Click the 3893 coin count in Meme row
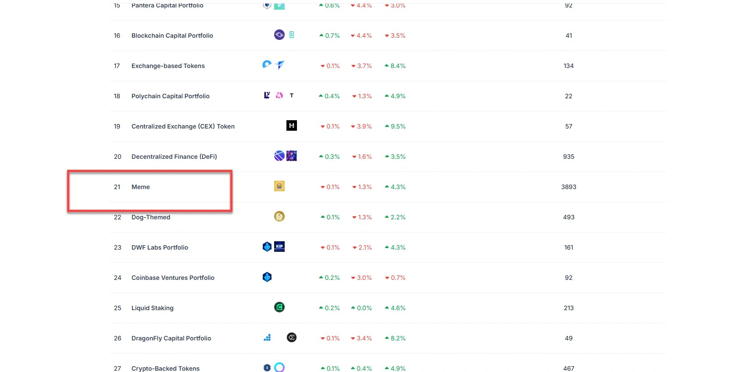 click(568, 187)
